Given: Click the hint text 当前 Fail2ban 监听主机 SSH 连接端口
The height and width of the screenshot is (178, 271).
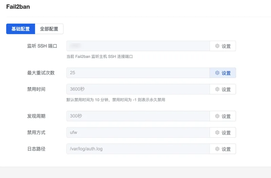Looking at the screenshot, I should tap(100, 57).
